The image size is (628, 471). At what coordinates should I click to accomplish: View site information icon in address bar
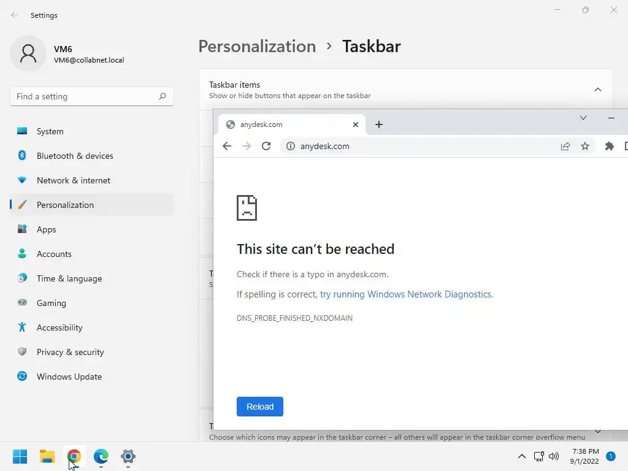[290, 146]
